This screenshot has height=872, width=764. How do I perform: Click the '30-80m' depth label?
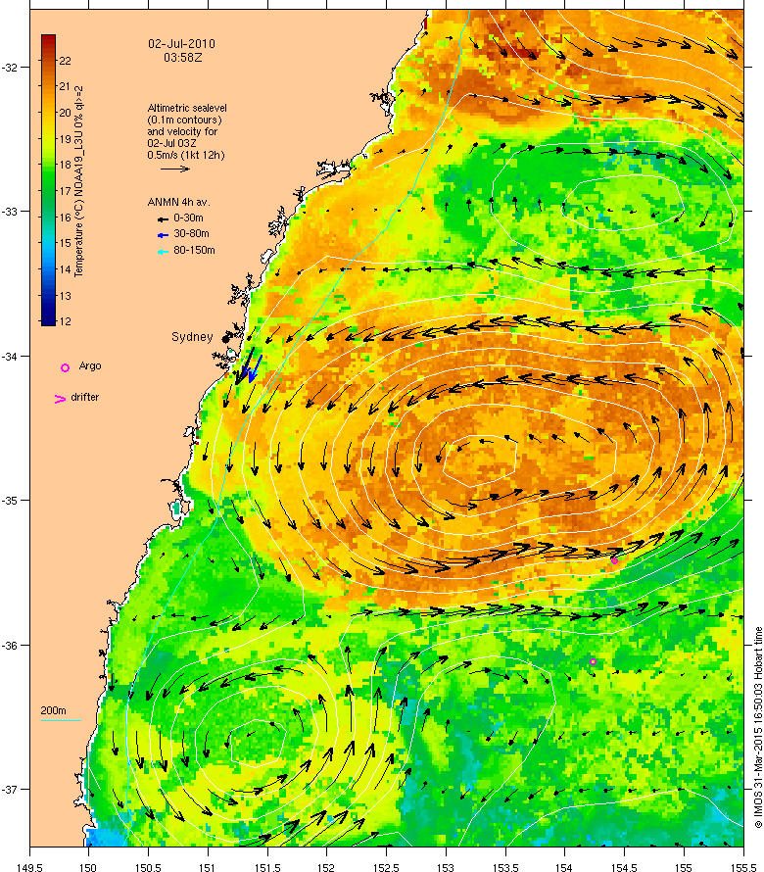click(191, 233)
